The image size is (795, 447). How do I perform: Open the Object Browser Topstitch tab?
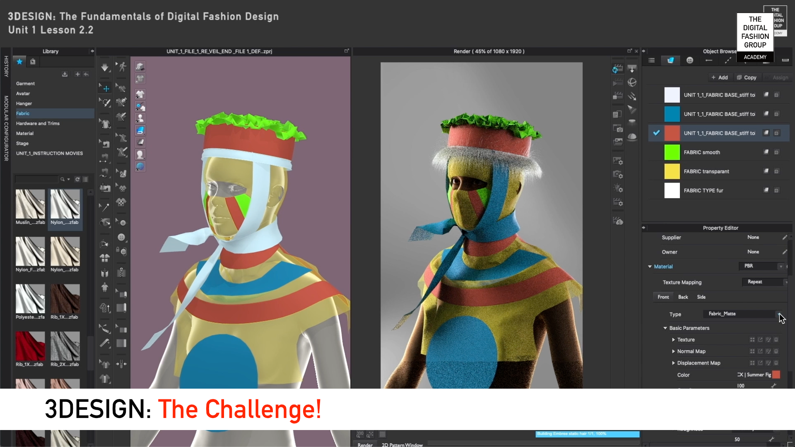click(x=728, y=60)
